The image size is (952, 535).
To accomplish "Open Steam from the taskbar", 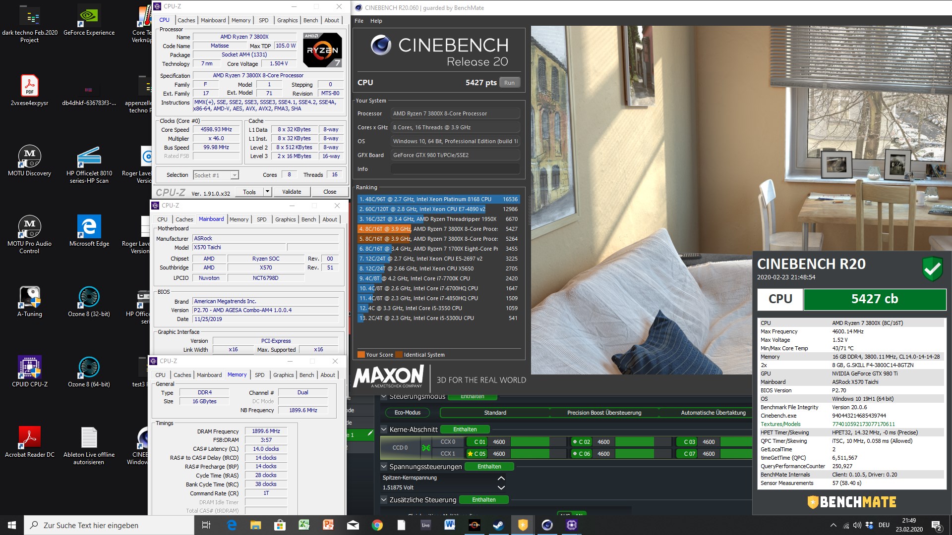I will [x=498, y=525].
